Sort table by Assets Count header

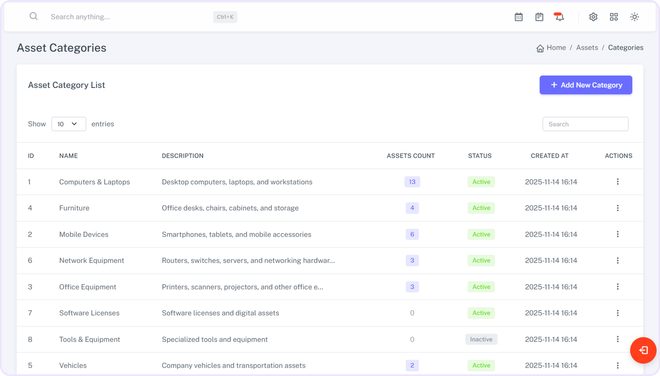click(x=410, y=156)
